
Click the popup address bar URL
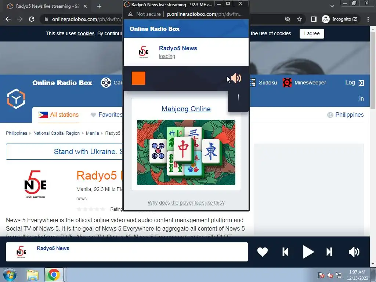(205, 14)
